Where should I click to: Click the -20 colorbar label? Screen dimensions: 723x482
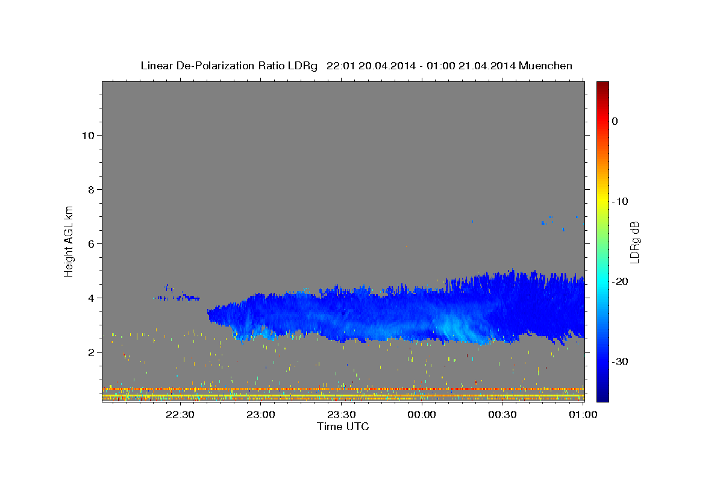[621, 281]
